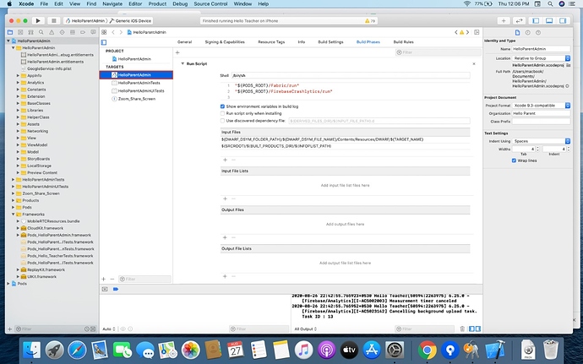Show the File inspector
Viewport: 583px width, 364px height.
pyautogui.click(x=517, y=33)
